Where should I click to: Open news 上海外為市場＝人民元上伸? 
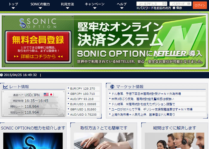tap(143, 114)
